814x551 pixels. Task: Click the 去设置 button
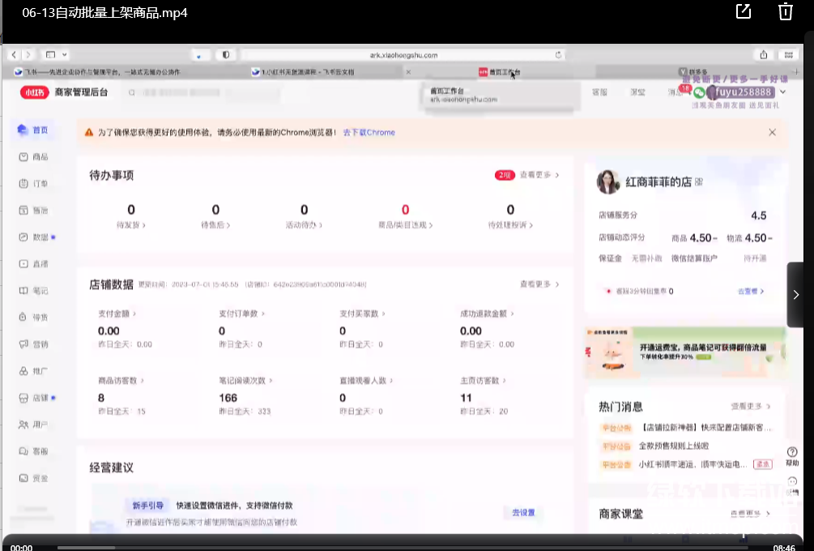(x=523, y=513)
